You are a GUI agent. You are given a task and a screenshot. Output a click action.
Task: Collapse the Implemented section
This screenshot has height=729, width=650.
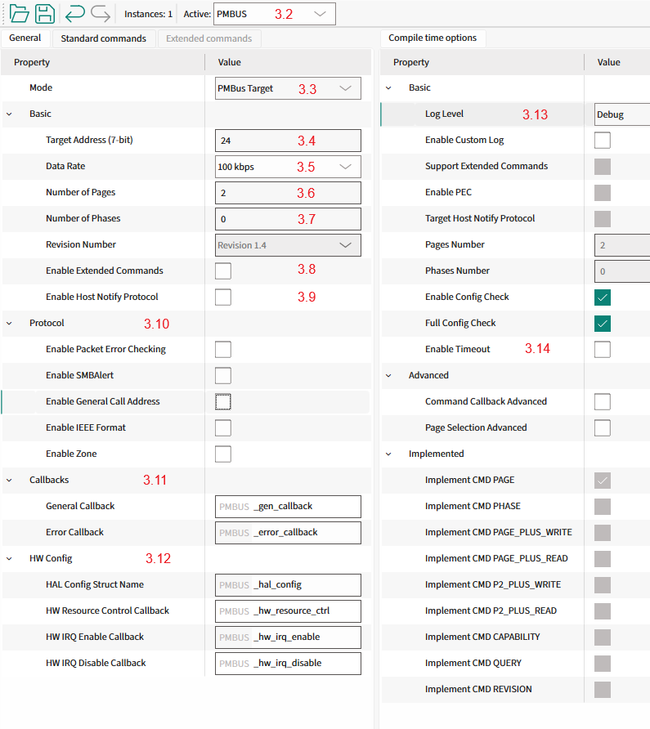pyautogui.click(x=388, y=454)
